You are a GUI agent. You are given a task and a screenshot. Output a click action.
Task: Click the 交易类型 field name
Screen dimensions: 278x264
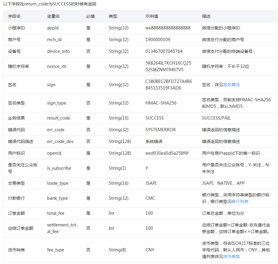pyautogui.click(x=16, y=183)
